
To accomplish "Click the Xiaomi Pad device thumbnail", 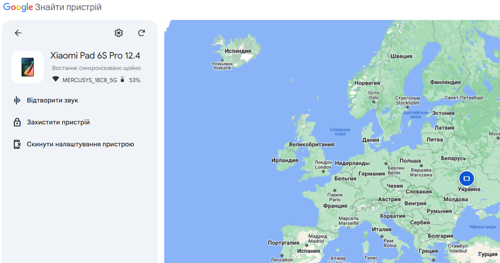I will tap(28, 67).
